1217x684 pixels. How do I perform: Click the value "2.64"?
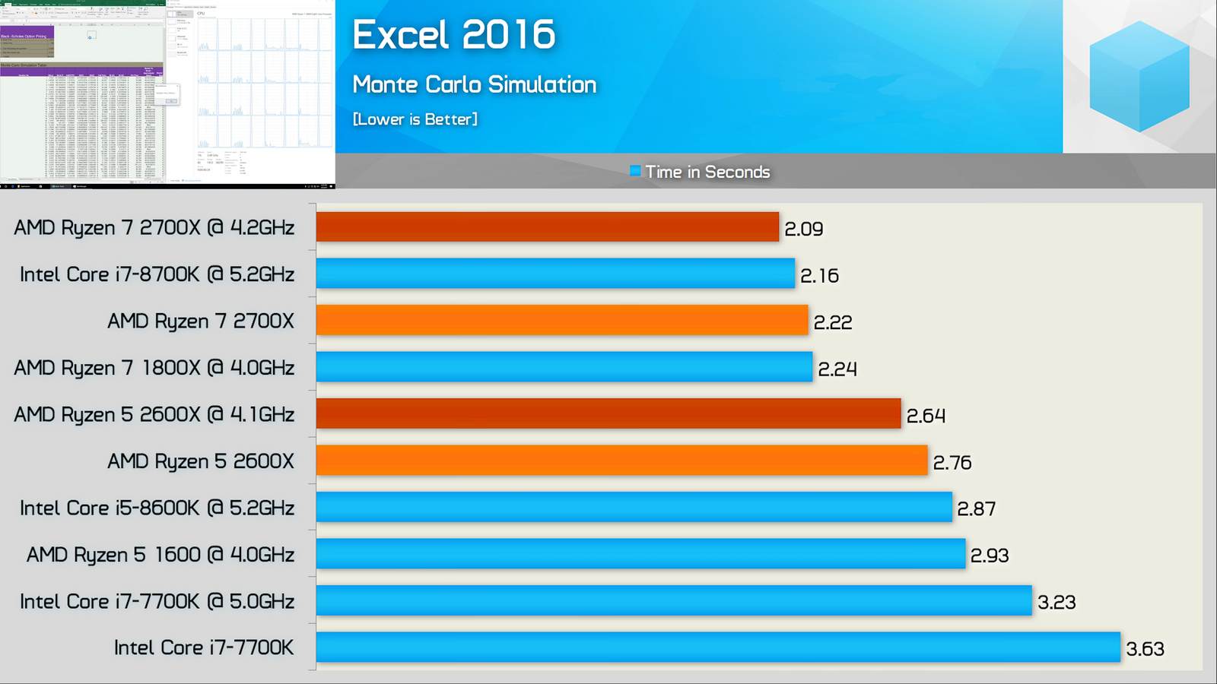pyautogui.click(x=926, y=416)
